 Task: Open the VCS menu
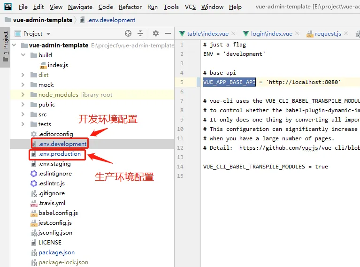[190, 7]
